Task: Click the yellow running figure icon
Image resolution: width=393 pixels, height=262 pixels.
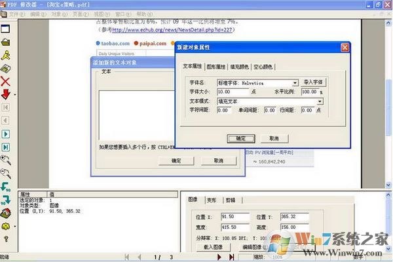Action: coord(5,56)
